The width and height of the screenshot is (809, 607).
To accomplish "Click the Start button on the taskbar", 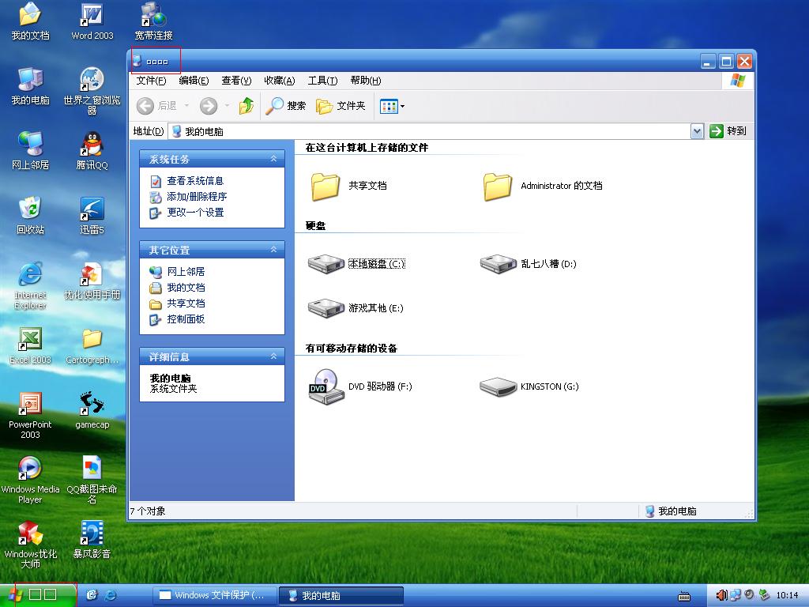I will pos(38,595).
